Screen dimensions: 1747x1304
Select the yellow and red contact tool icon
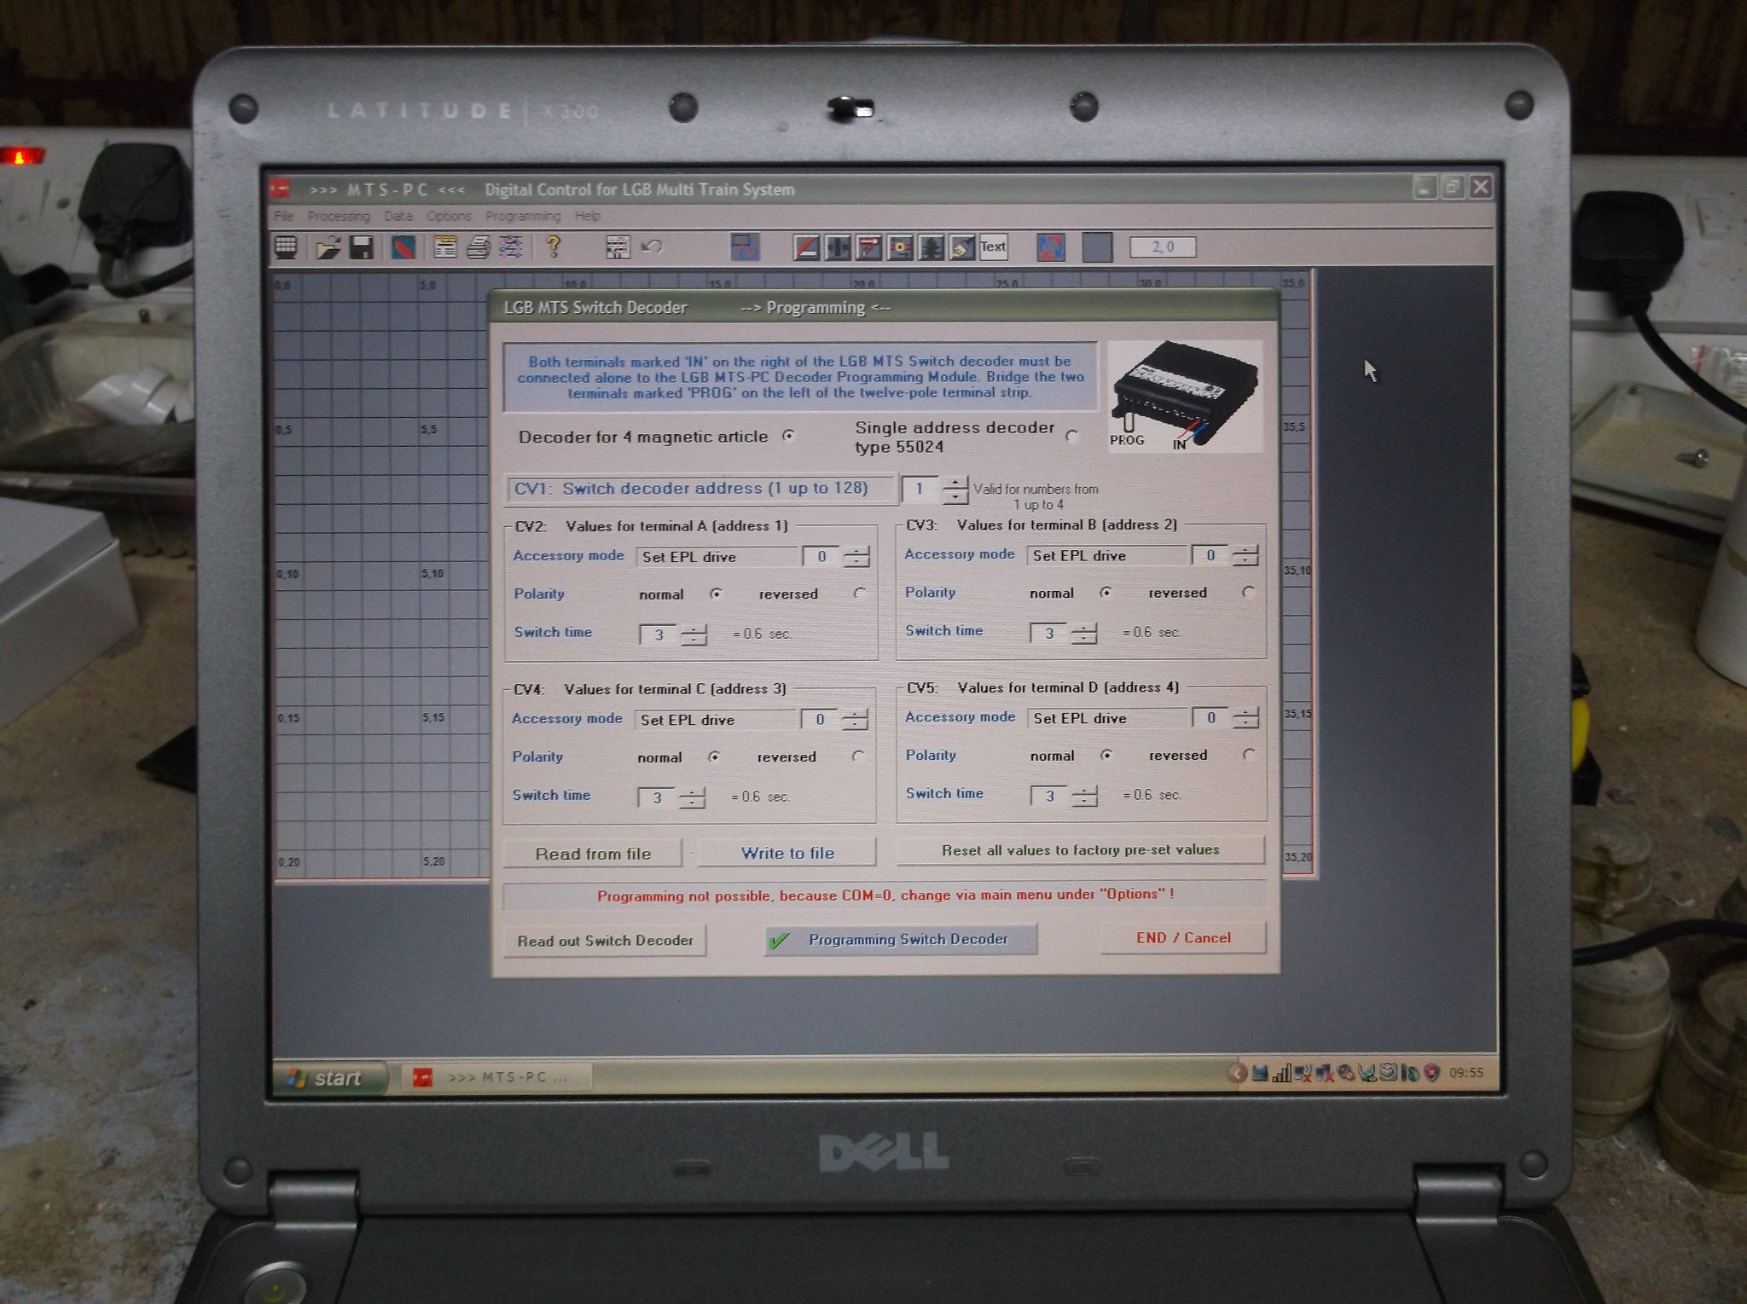tap(900, 247)
